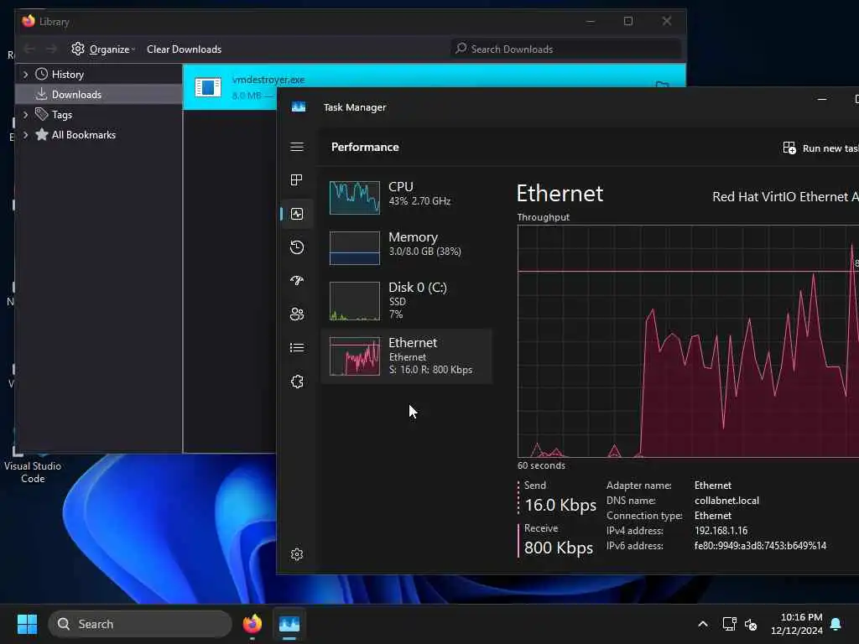859x644 pixels.
Task: Open Task Manager settings gear
Action: [297, 554]
